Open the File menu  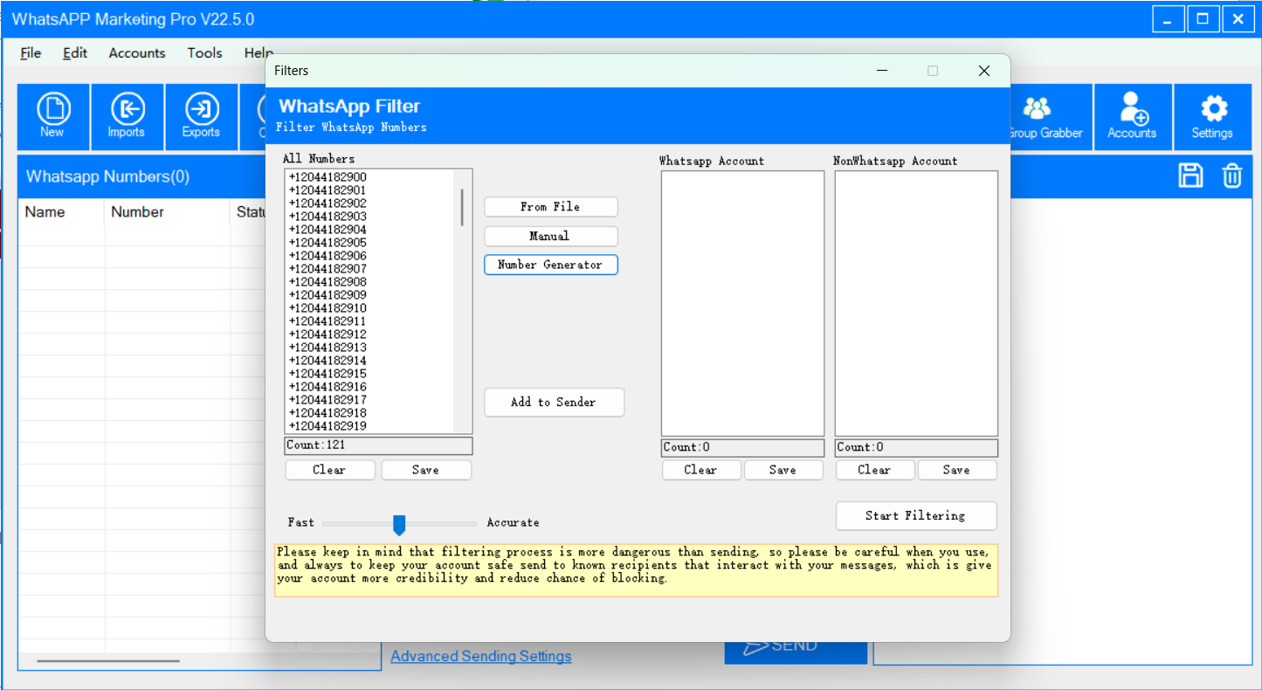tap(31, 53)
